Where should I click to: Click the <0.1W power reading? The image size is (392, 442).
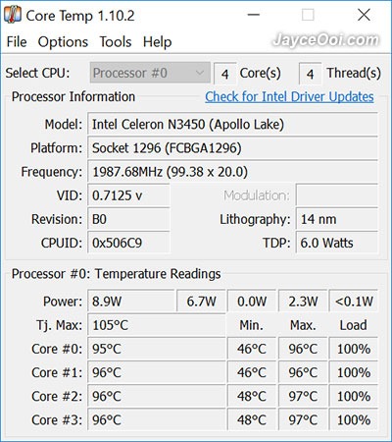(354, 302)
